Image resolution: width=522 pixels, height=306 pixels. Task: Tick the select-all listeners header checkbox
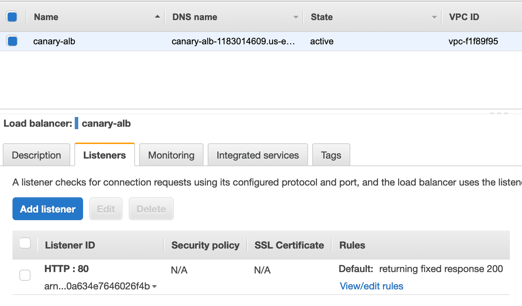click(25, 243)
